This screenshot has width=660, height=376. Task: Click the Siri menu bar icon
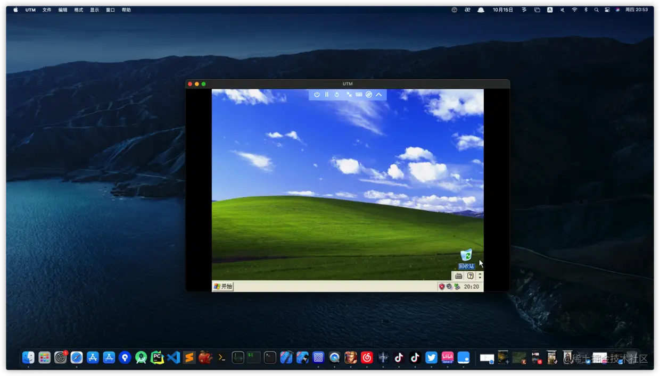pos(617,10)
